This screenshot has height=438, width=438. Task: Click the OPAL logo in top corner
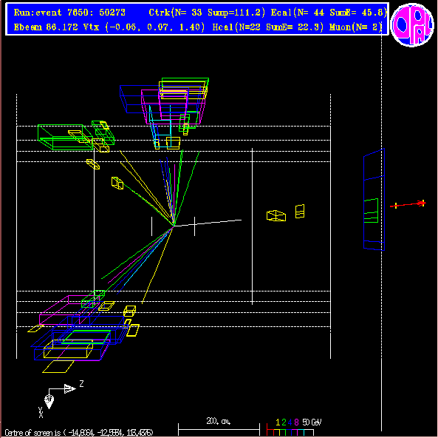[412, 25]
